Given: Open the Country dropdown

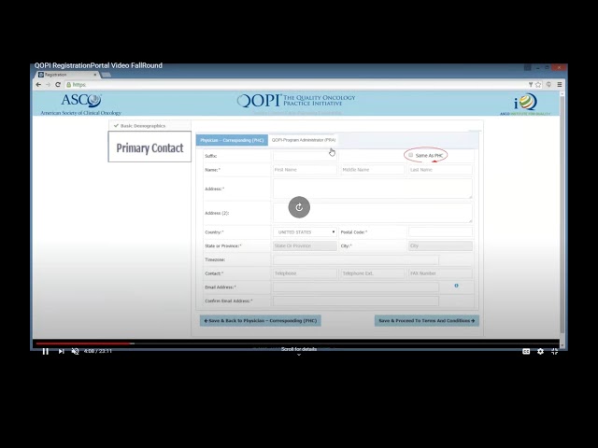Looking at the screenshot, I should 305,232.
